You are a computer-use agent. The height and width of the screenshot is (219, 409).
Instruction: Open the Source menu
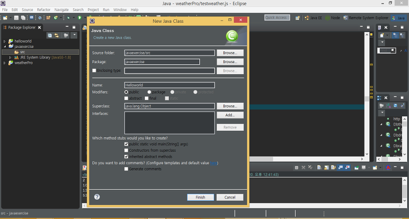pyautogui.click(x=27, y=10)
